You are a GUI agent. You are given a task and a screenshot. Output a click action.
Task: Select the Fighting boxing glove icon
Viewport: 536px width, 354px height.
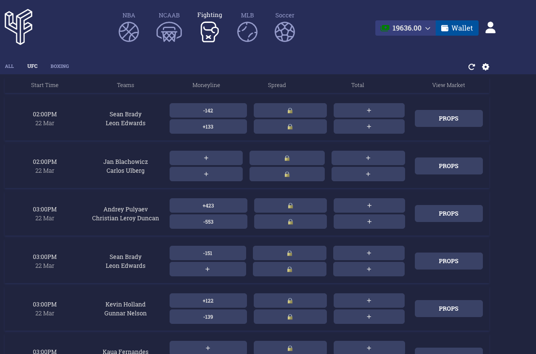coord(210,32)
